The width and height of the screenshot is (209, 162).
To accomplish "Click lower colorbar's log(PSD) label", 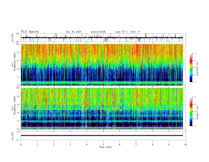I will coord(198,112).
